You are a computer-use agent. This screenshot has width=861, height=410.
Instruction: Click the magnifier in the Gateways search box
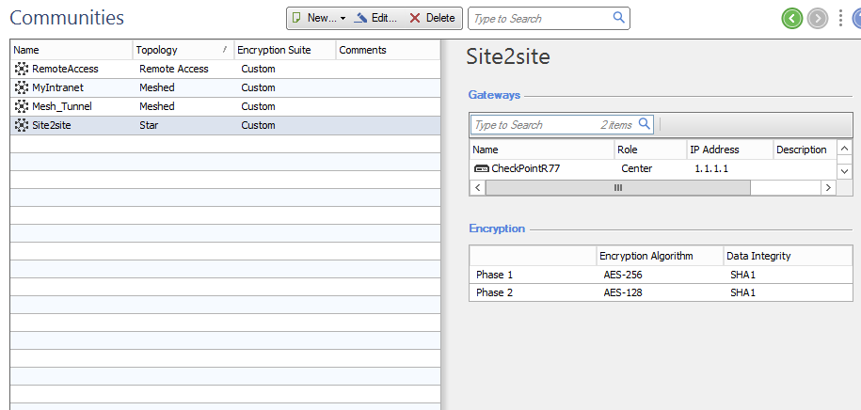644,124
